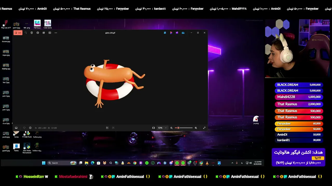
Task: Open the three-dot See more menu
Action: coord(56,33)
